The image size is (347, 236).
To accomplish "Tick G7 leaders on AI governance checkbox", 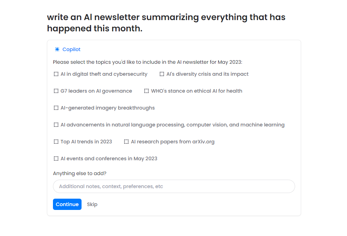I will tap(56, 91).
